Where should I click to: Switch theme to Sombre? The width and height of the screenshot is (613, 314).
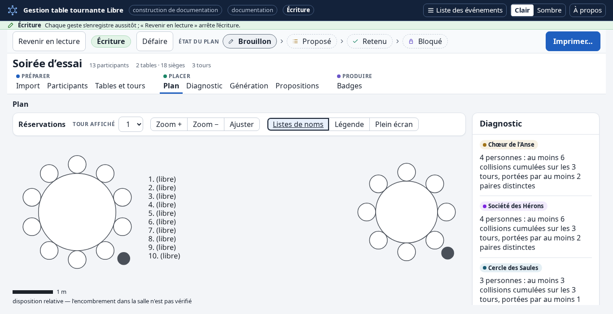(x=549, y=10)
